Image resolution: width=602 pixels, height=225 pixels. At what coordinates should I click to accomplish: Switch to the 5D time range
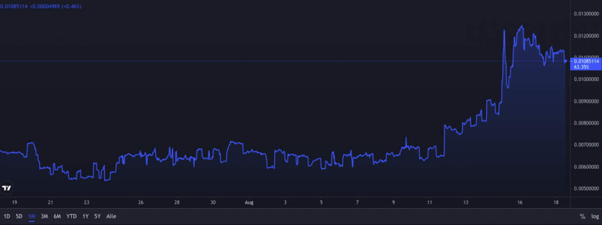coord(19,217)
